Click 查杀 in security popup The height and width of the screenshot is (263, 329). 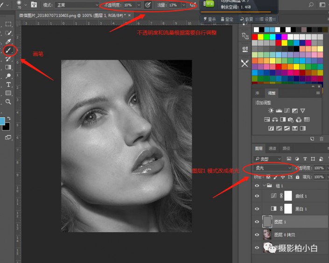pos(210,19)
